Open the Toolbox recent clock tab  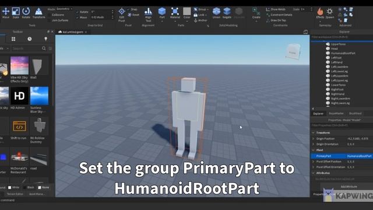[30, 39]
